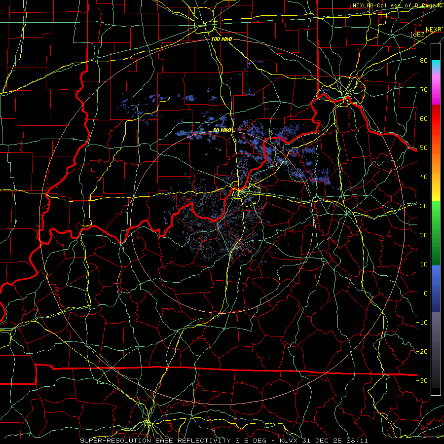Click the 60 value on the dBZ scale
Image resolution: width=444 pixels, height=444 pixels.
coord(424,118)
